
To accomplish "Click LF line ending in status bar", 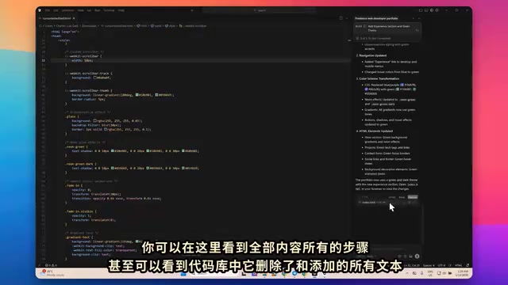I will [450, 266].
